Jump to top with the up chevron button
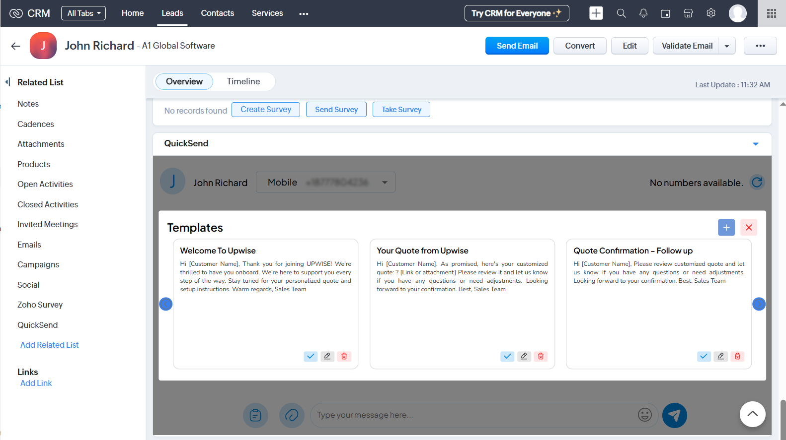The image size is (786, 440). [753, 414]
